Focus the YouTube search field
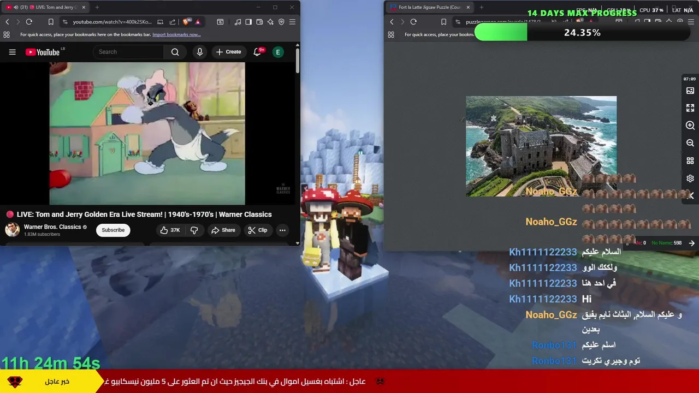The width and height of the screenshot is (699, 393). pyautogui.click(x=128, y=52)
